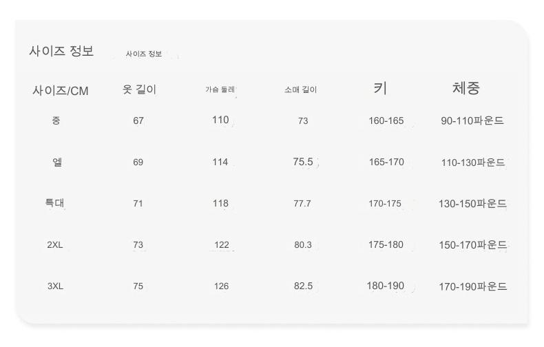Click the 170-190파운드 weight cell
This screenshot has width=544, height=347.
[473, 287]
